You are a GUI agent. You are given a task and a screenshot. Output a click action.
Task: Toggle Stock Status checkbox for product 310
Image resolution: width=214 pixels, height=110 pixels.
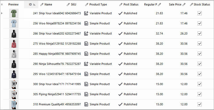click(200, 104)
